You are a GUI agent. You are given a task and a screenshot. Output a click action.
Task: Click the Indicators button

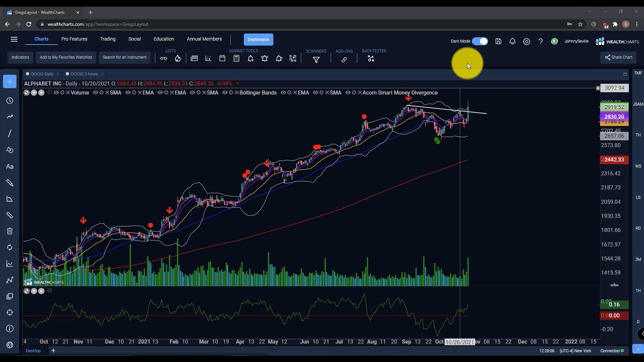(x=20, y=58)
